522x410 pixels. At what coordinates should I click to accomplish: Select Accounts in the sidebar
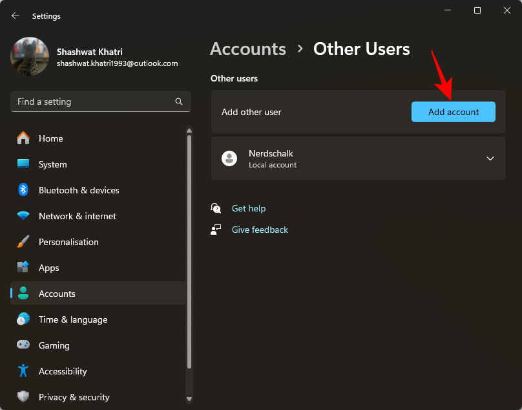tap(57, 294)
